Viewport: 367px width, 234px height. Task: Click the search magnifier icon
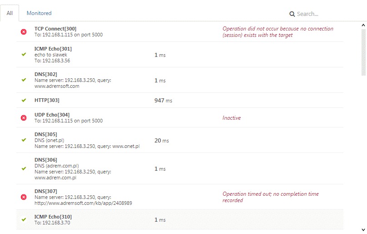point(292,14)
